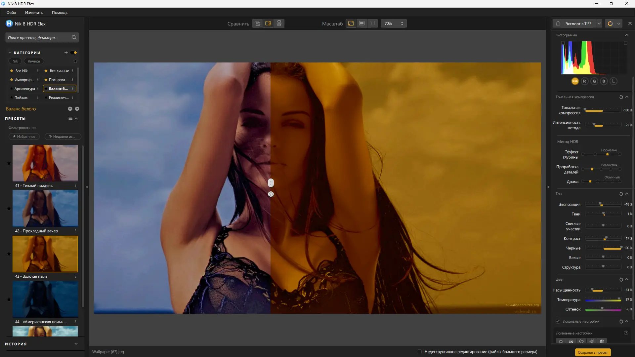Toggle the Categories switch
The width and height of the screenshot is (635, 357).
tap(74, 53)
